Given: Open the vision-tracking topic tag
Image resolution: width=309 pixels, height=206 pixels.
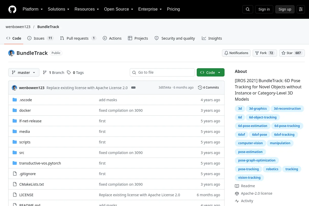Looking at the screenshot, I should tap(249, 178).
